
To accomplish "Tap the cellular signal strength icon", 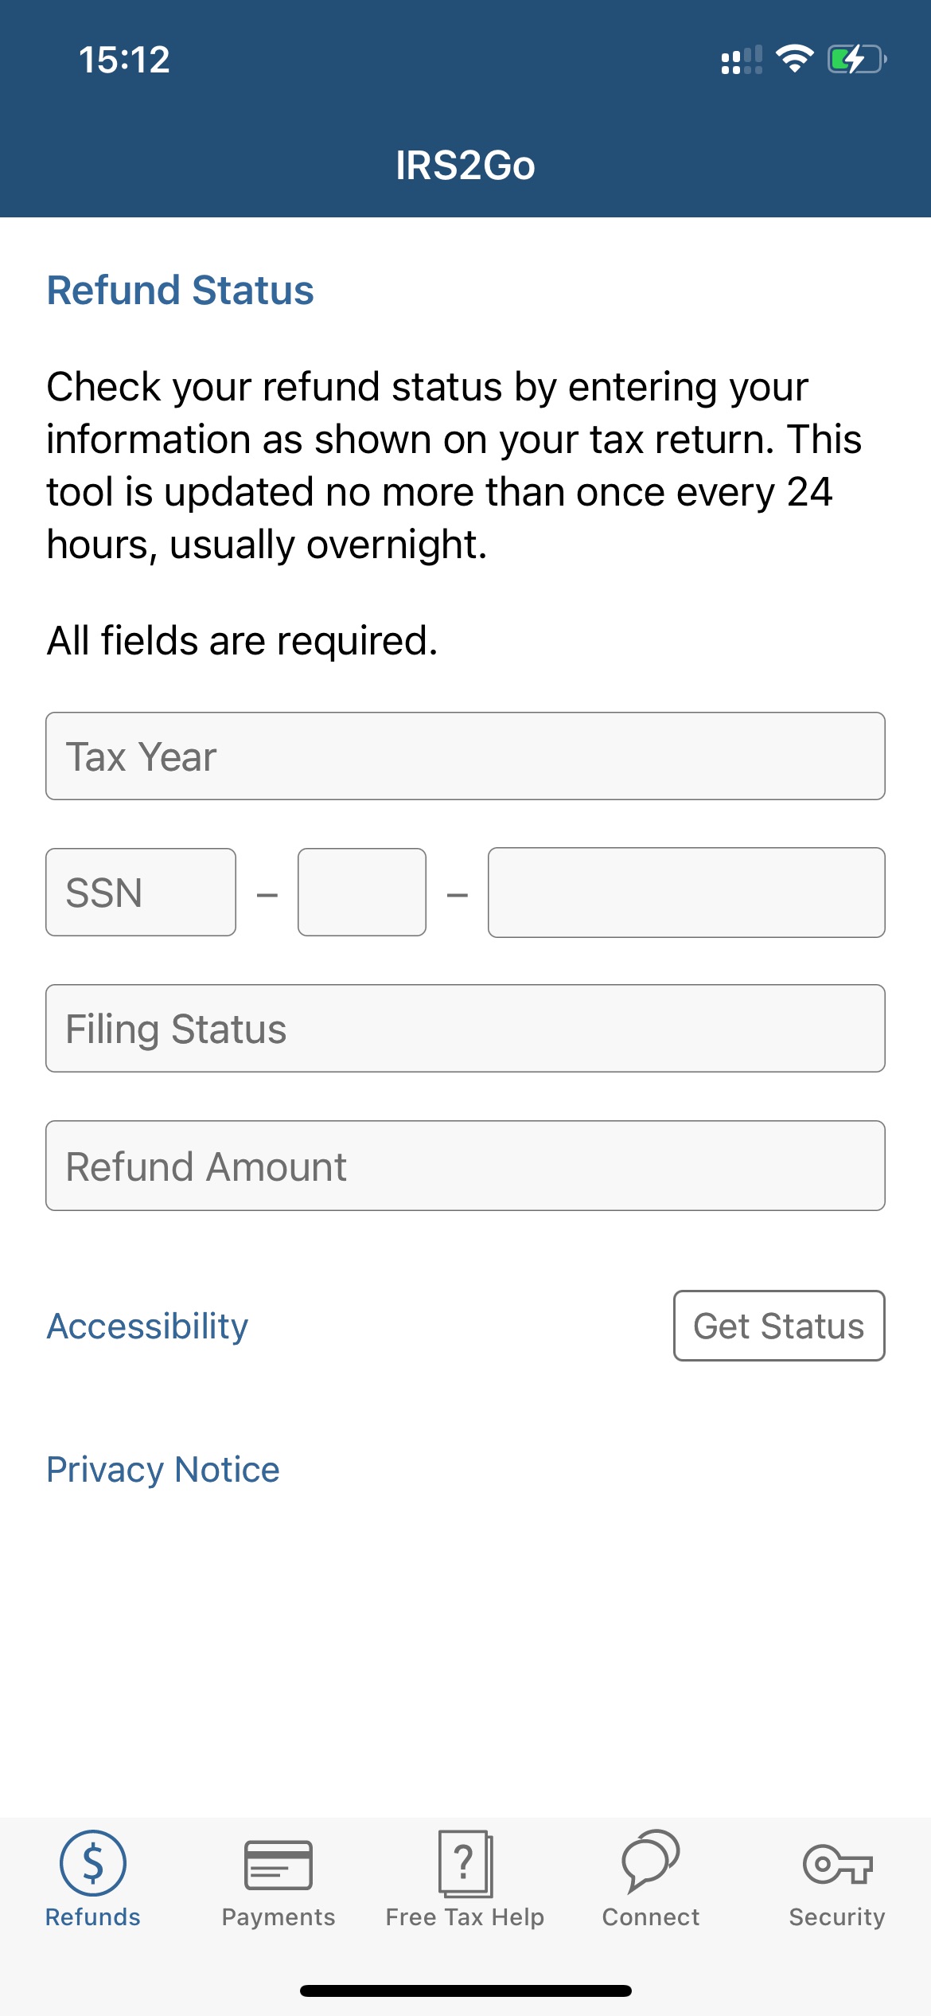I will pos(742,60).
